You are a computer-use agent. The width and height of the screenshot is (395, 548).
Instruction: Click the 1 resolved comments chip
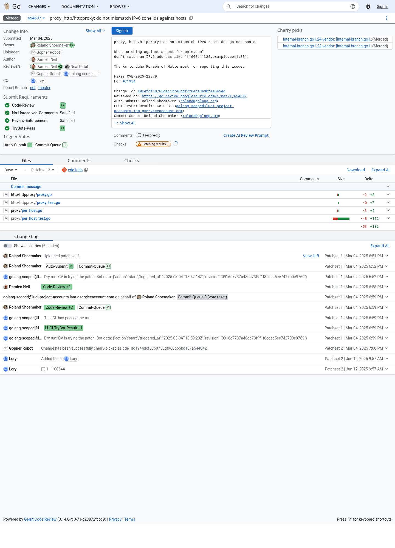click(148, 135)
